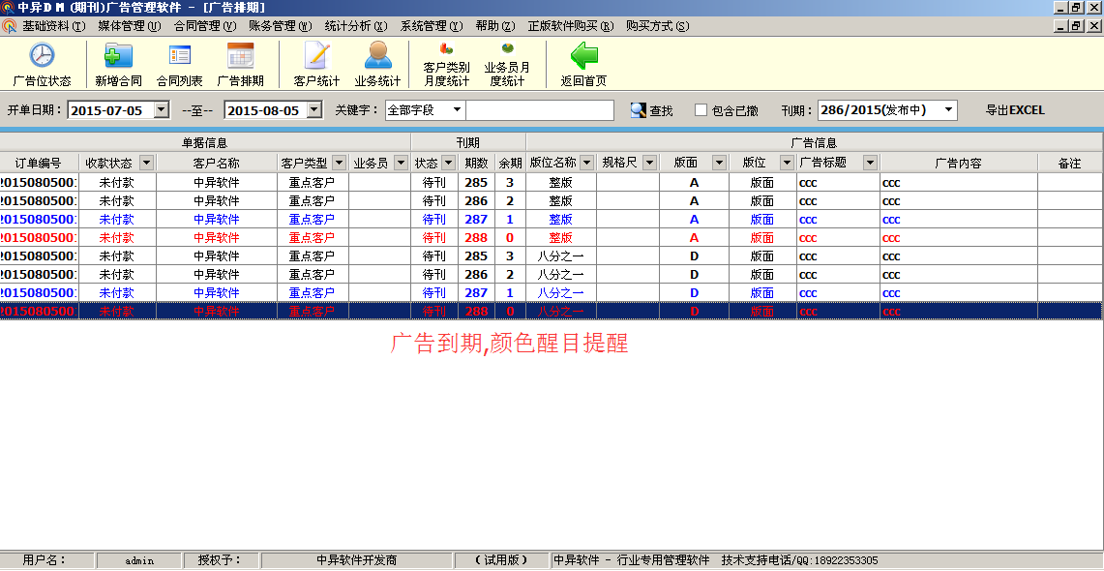Image resolution: width=1104 pixels, height=571 pixels.
Task: Open the 广告排期 calendar icon
Action: pyautogui.click(x=240, y=56)
